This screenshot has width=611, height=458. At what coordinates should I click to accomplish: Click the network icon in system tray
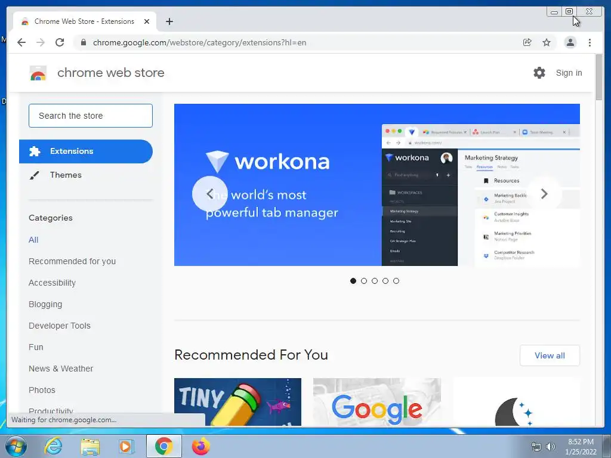point(536,447)
